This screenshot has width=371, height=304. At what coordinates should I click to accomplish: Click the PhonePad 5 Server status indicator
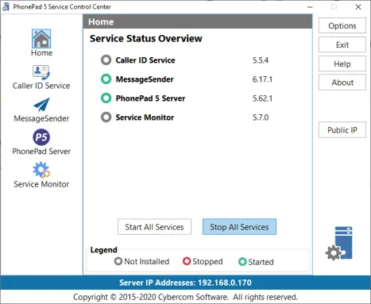click(106, 98)
